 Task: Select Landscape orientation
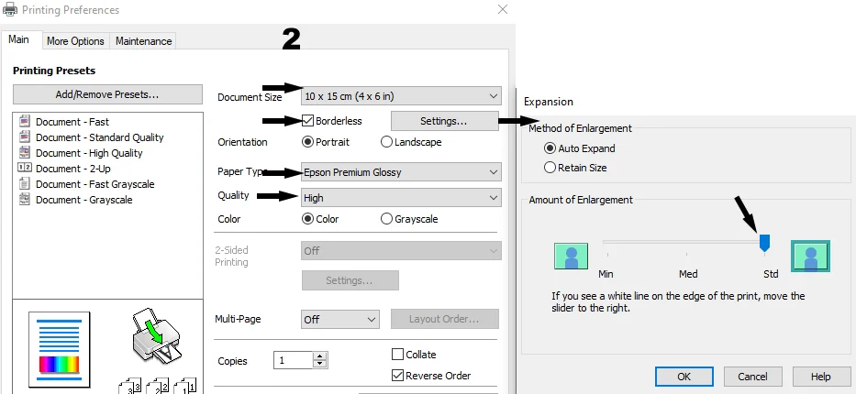click(386, 142)
